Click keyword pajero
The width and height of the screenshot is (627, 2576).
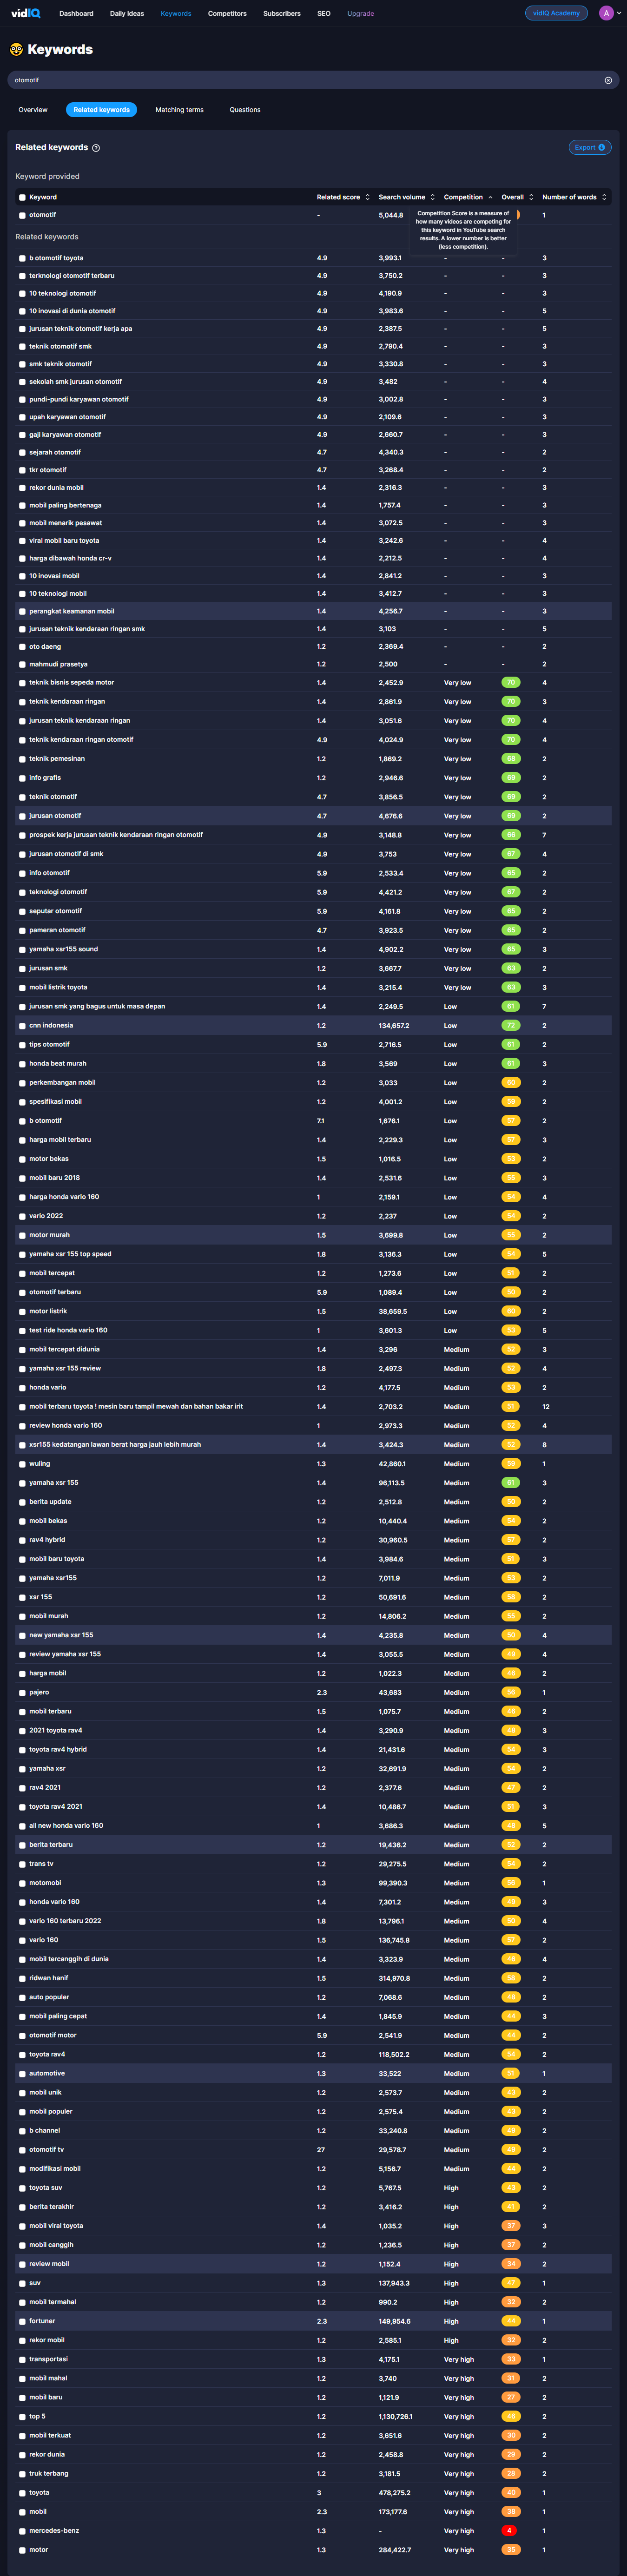39,1692
